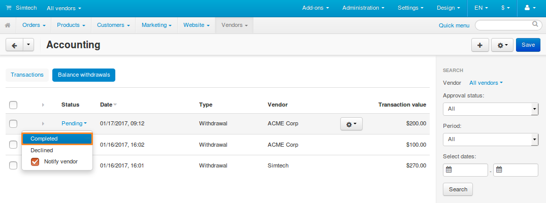Open the EN language dropdown
Image resolution: width=546 pixels, height=203 pixels.
(x=481, y=8)
